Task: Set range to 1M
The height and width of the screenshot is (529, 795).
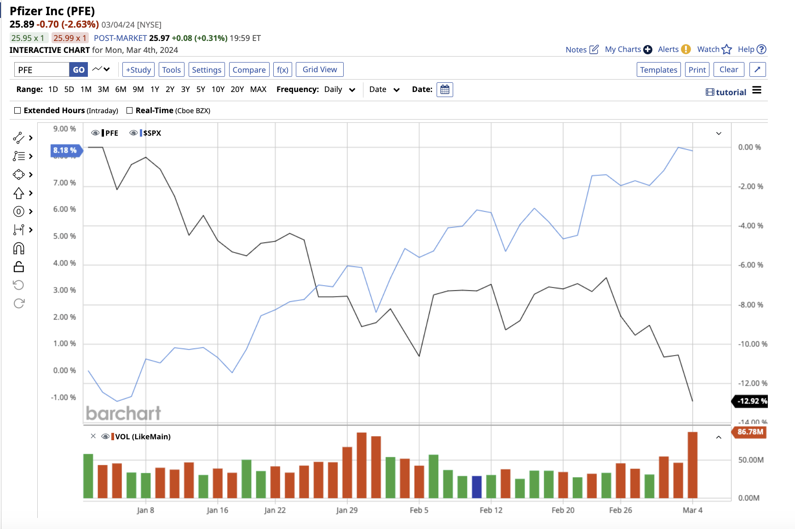Action: click(x=86, y=89)
